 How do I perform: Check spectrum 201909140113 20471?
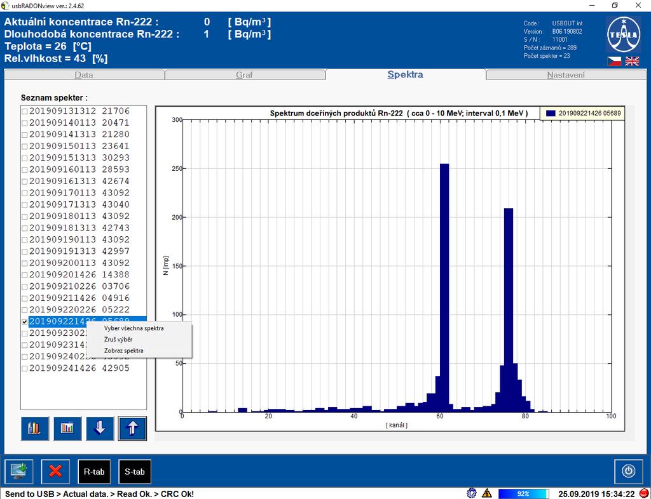click(x=25, y=123)
